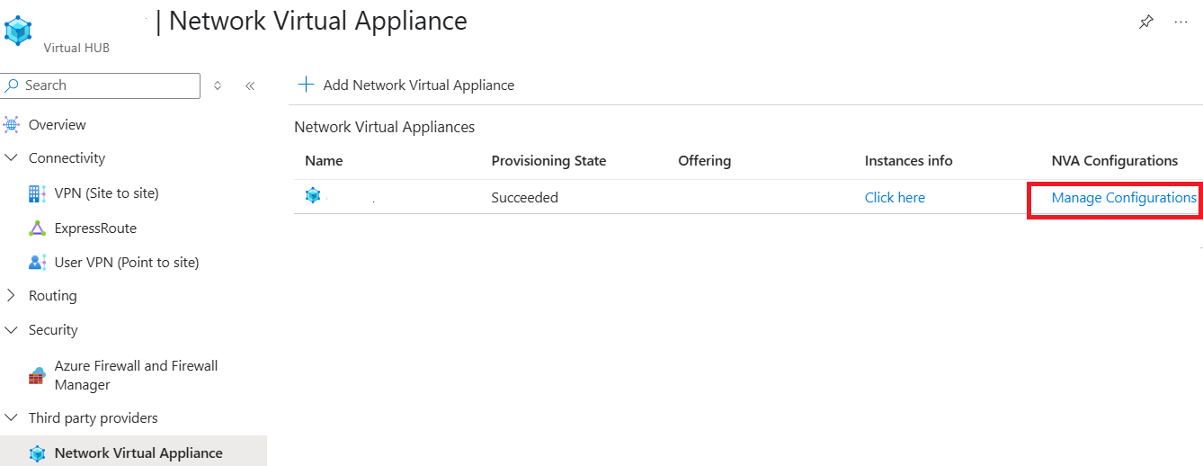Open the more options ellipsis menu
Screen dimensions: 1203x466
1181,22
